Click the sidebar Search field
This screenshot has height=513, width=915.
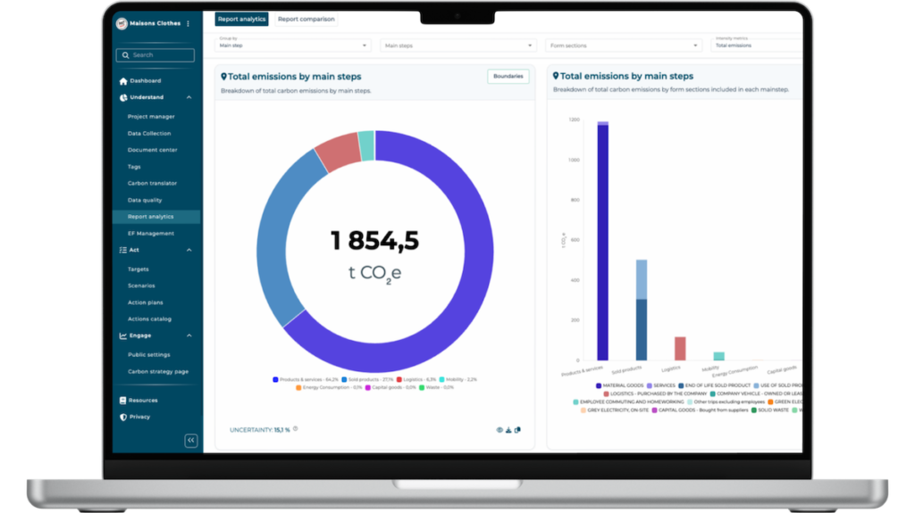[x=155, y=55]
